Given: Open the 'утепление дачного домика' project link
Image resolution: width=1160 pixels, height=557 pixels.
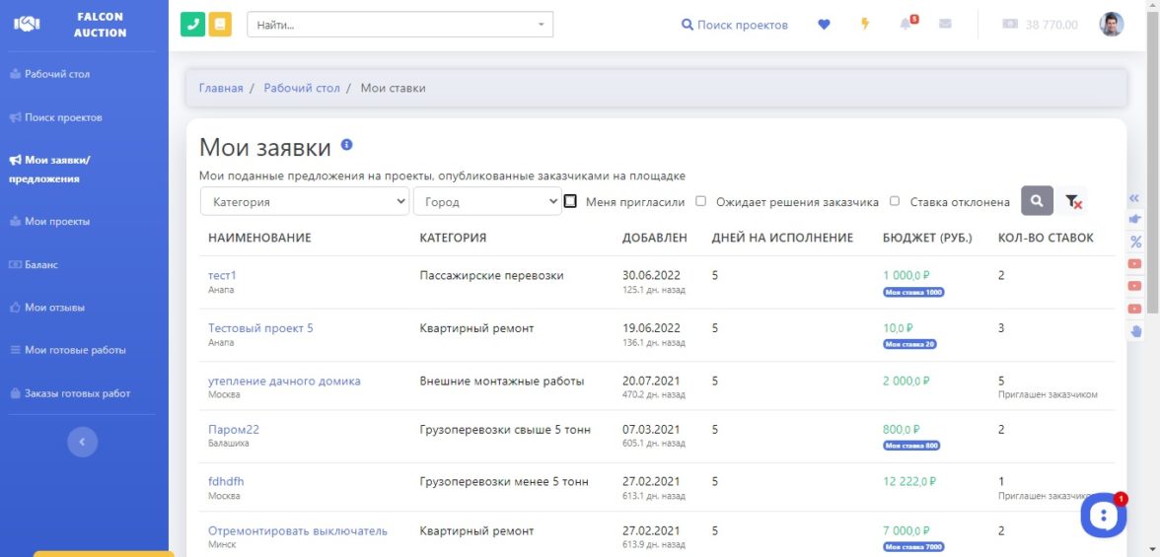Looking at the screenshot, I should [284, 381].
